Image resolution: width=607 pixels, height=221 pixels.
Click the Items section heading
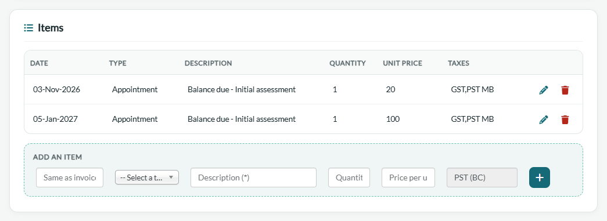[x=51, y=28]
